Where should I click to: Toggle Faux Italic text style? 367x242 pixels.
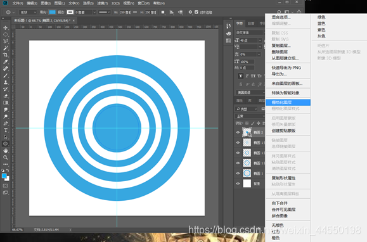click(x=247, y=76)
